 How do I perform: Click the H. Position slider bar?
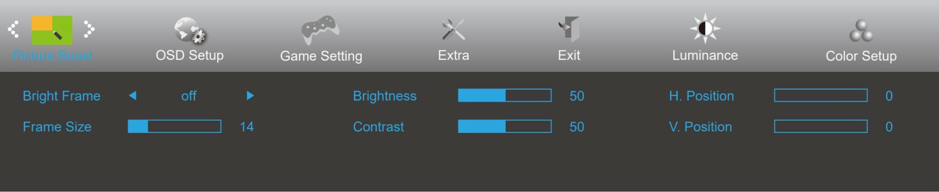[x=821, y=95]
